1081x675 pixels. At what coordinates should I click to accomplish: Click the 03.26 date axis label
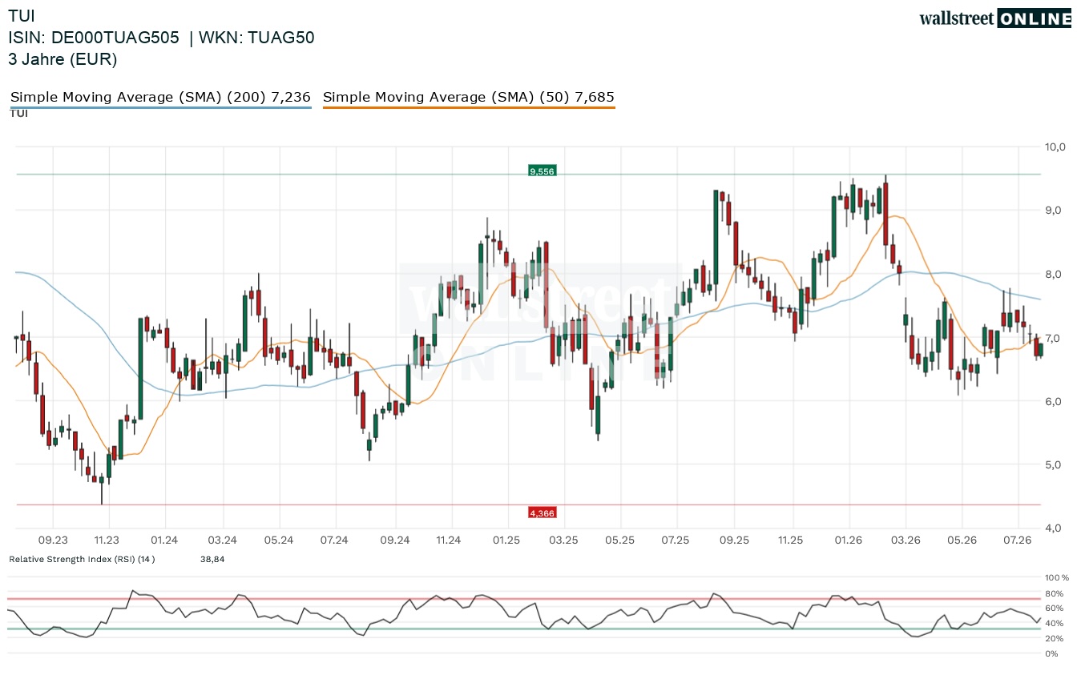[x=906, y=540]
